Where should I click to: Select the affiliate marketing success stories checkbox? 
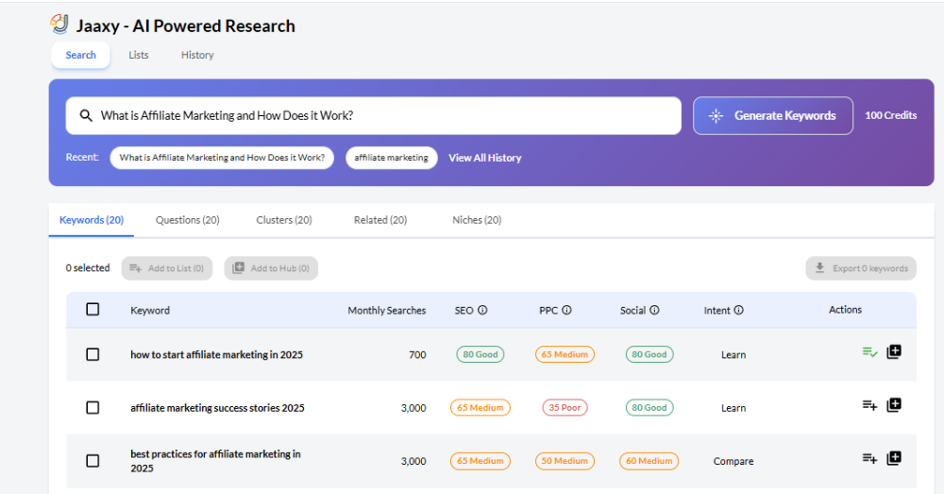coord(93,407)
